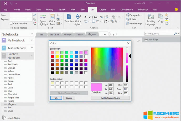Click the Find magnifier icon
181x121 pixels.
click(35, 15)
